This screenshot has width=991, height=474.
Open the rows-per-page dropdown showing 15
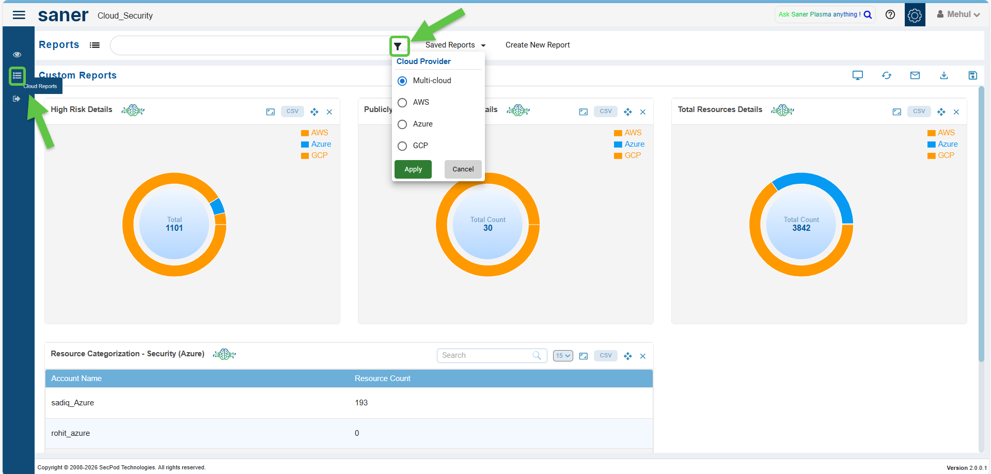point(562,356)
